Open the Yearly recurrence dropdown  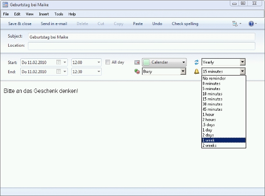point(242,62)
